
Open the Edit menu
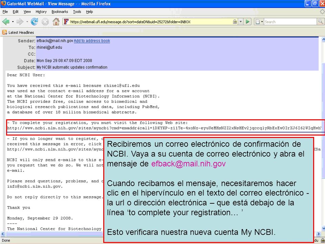pyautogui.click(x=16, y=12)
